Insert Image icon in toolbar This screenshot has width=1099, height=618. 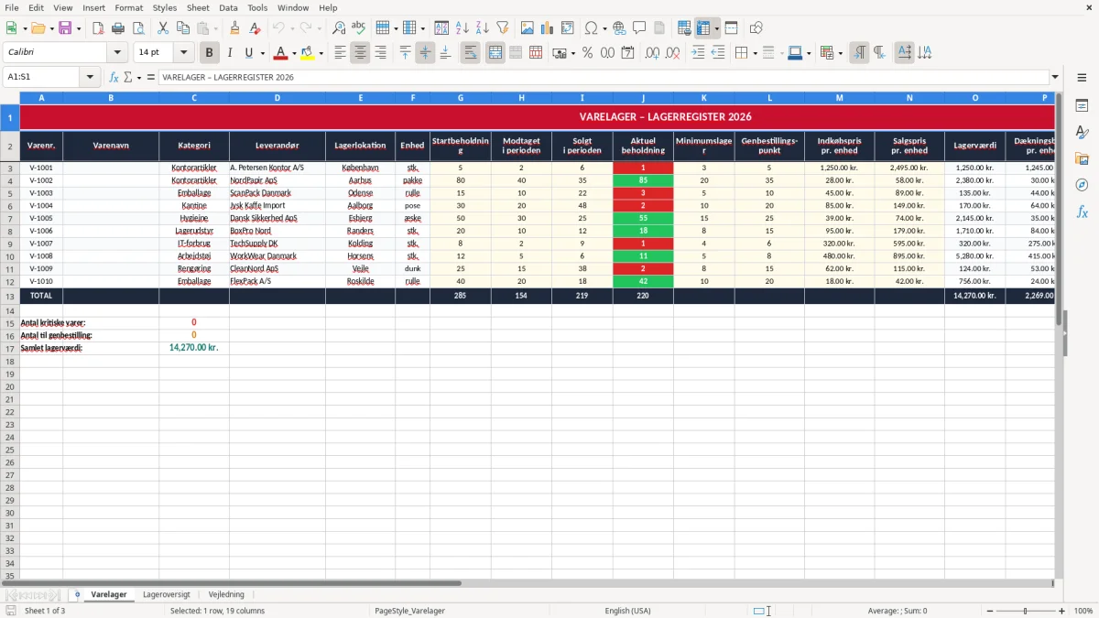point(528,28)
